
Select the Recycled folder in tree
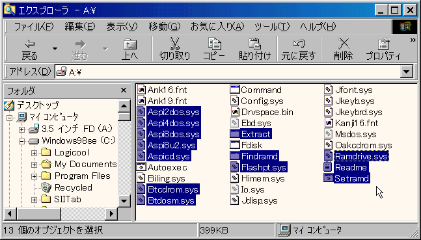[x=74, y=187]
